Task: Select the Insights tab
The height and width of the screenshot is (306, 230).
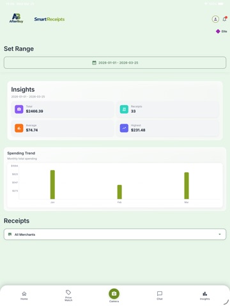Action: (204, 296)
